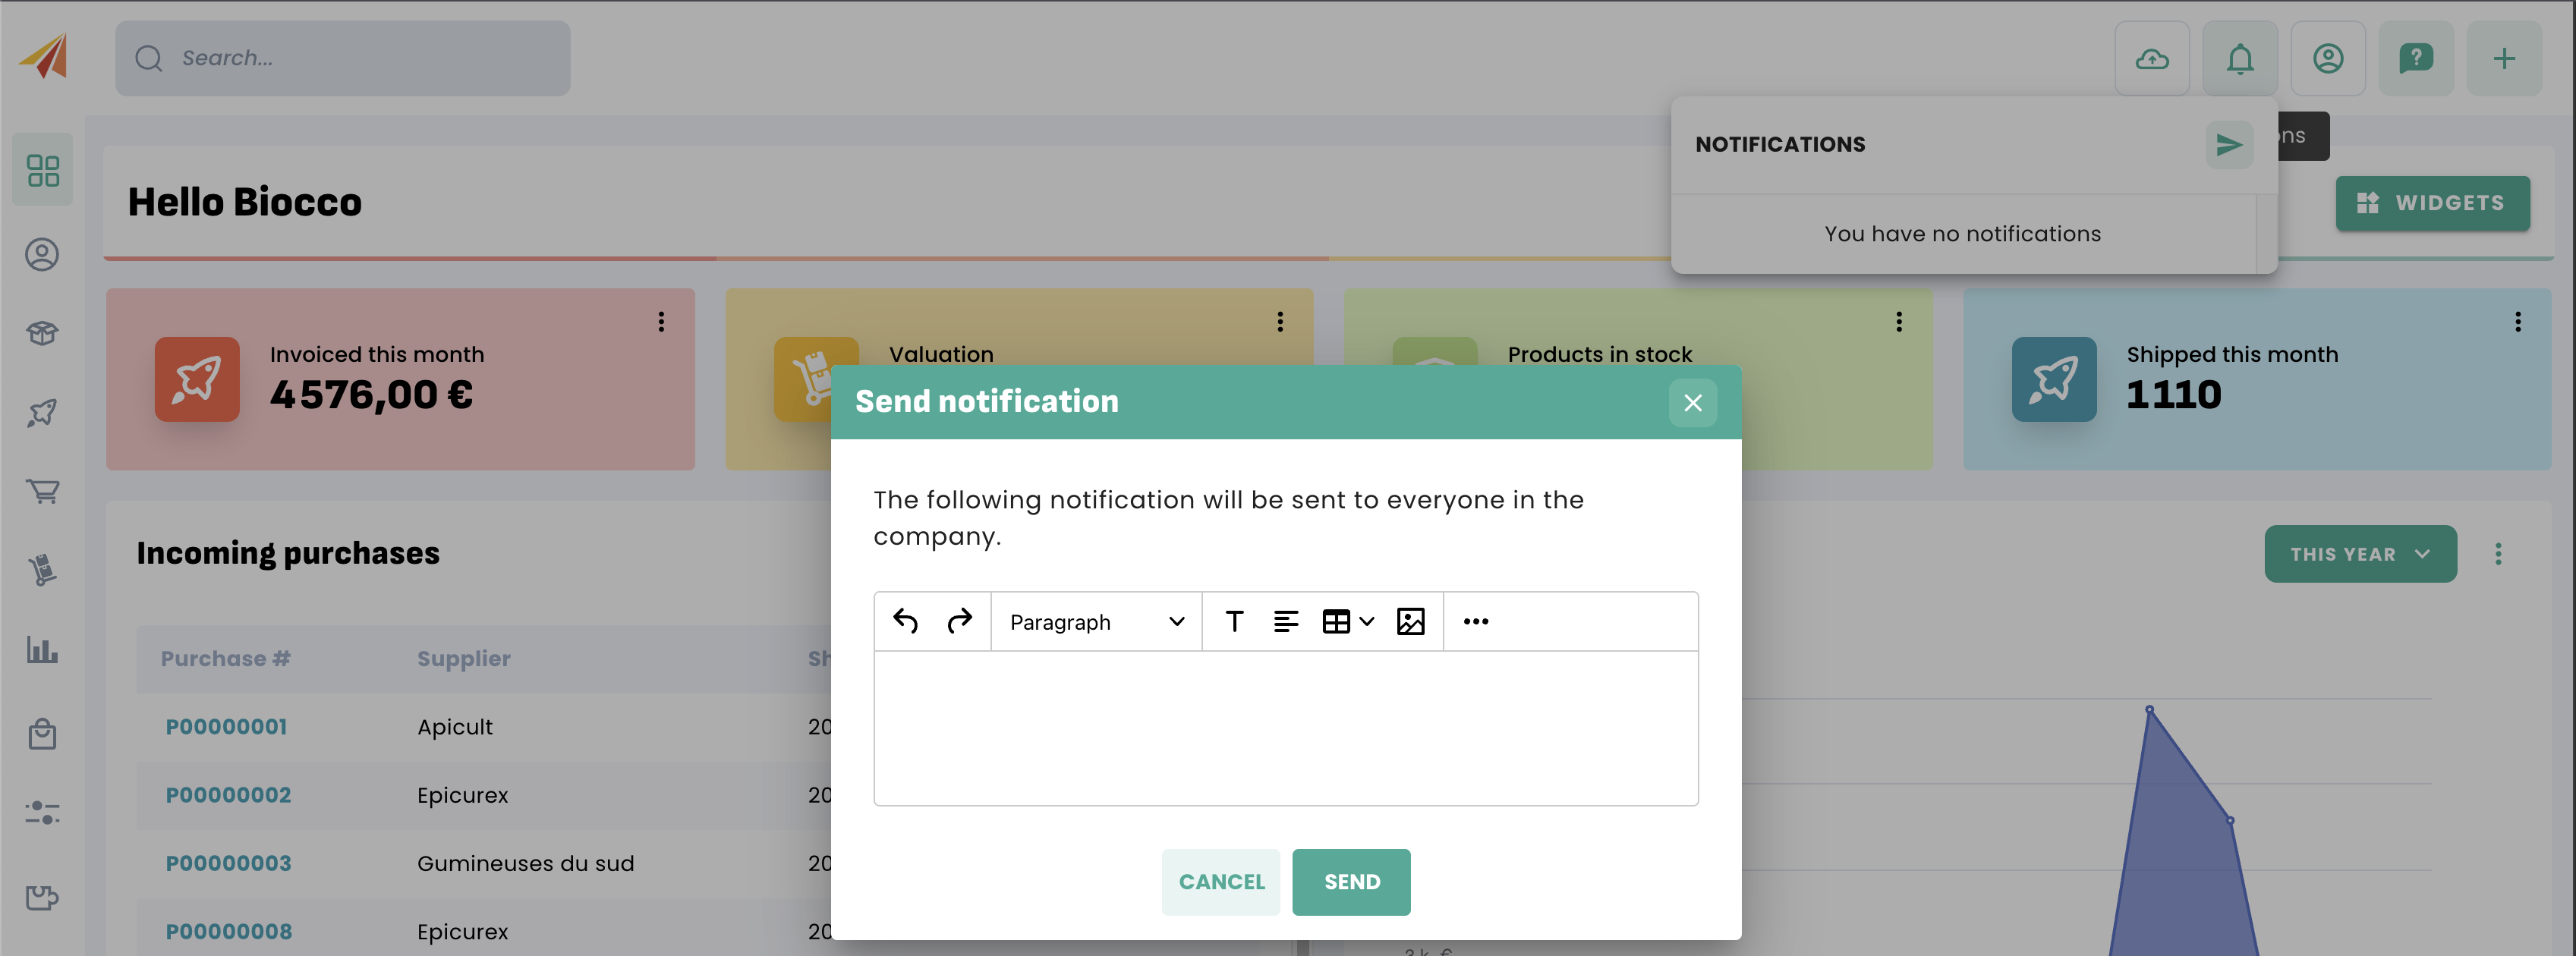Click the redo arrow in the editor toolbar
This screenshot has height=956, width=2576.
pyautogui.click(x=959, y=621)
